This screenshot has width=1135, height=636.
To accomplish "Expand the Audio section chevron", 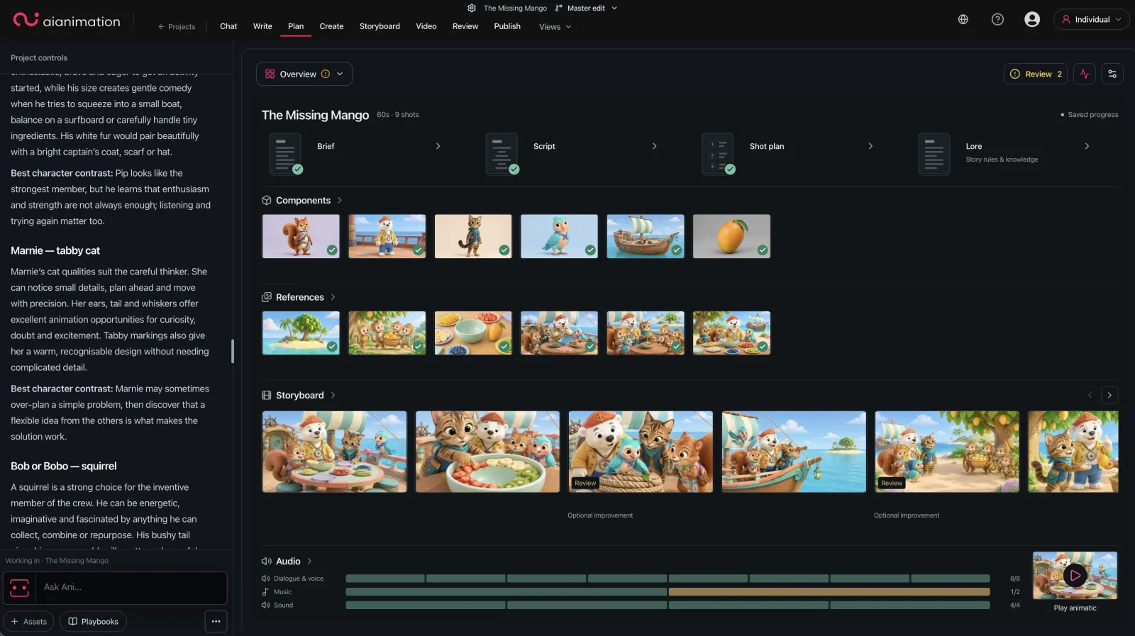I will tap(309, 562).
